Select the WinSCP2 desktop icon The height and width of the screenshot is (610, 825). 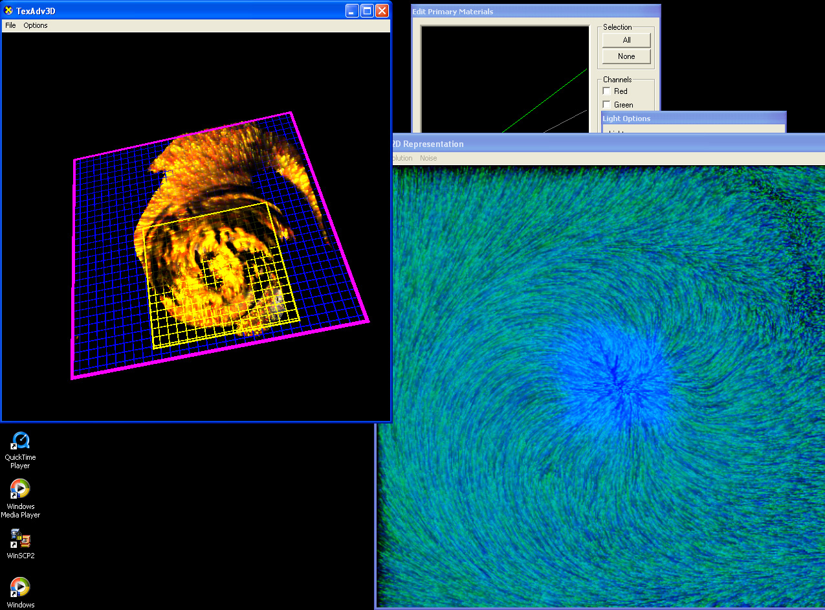20,539
